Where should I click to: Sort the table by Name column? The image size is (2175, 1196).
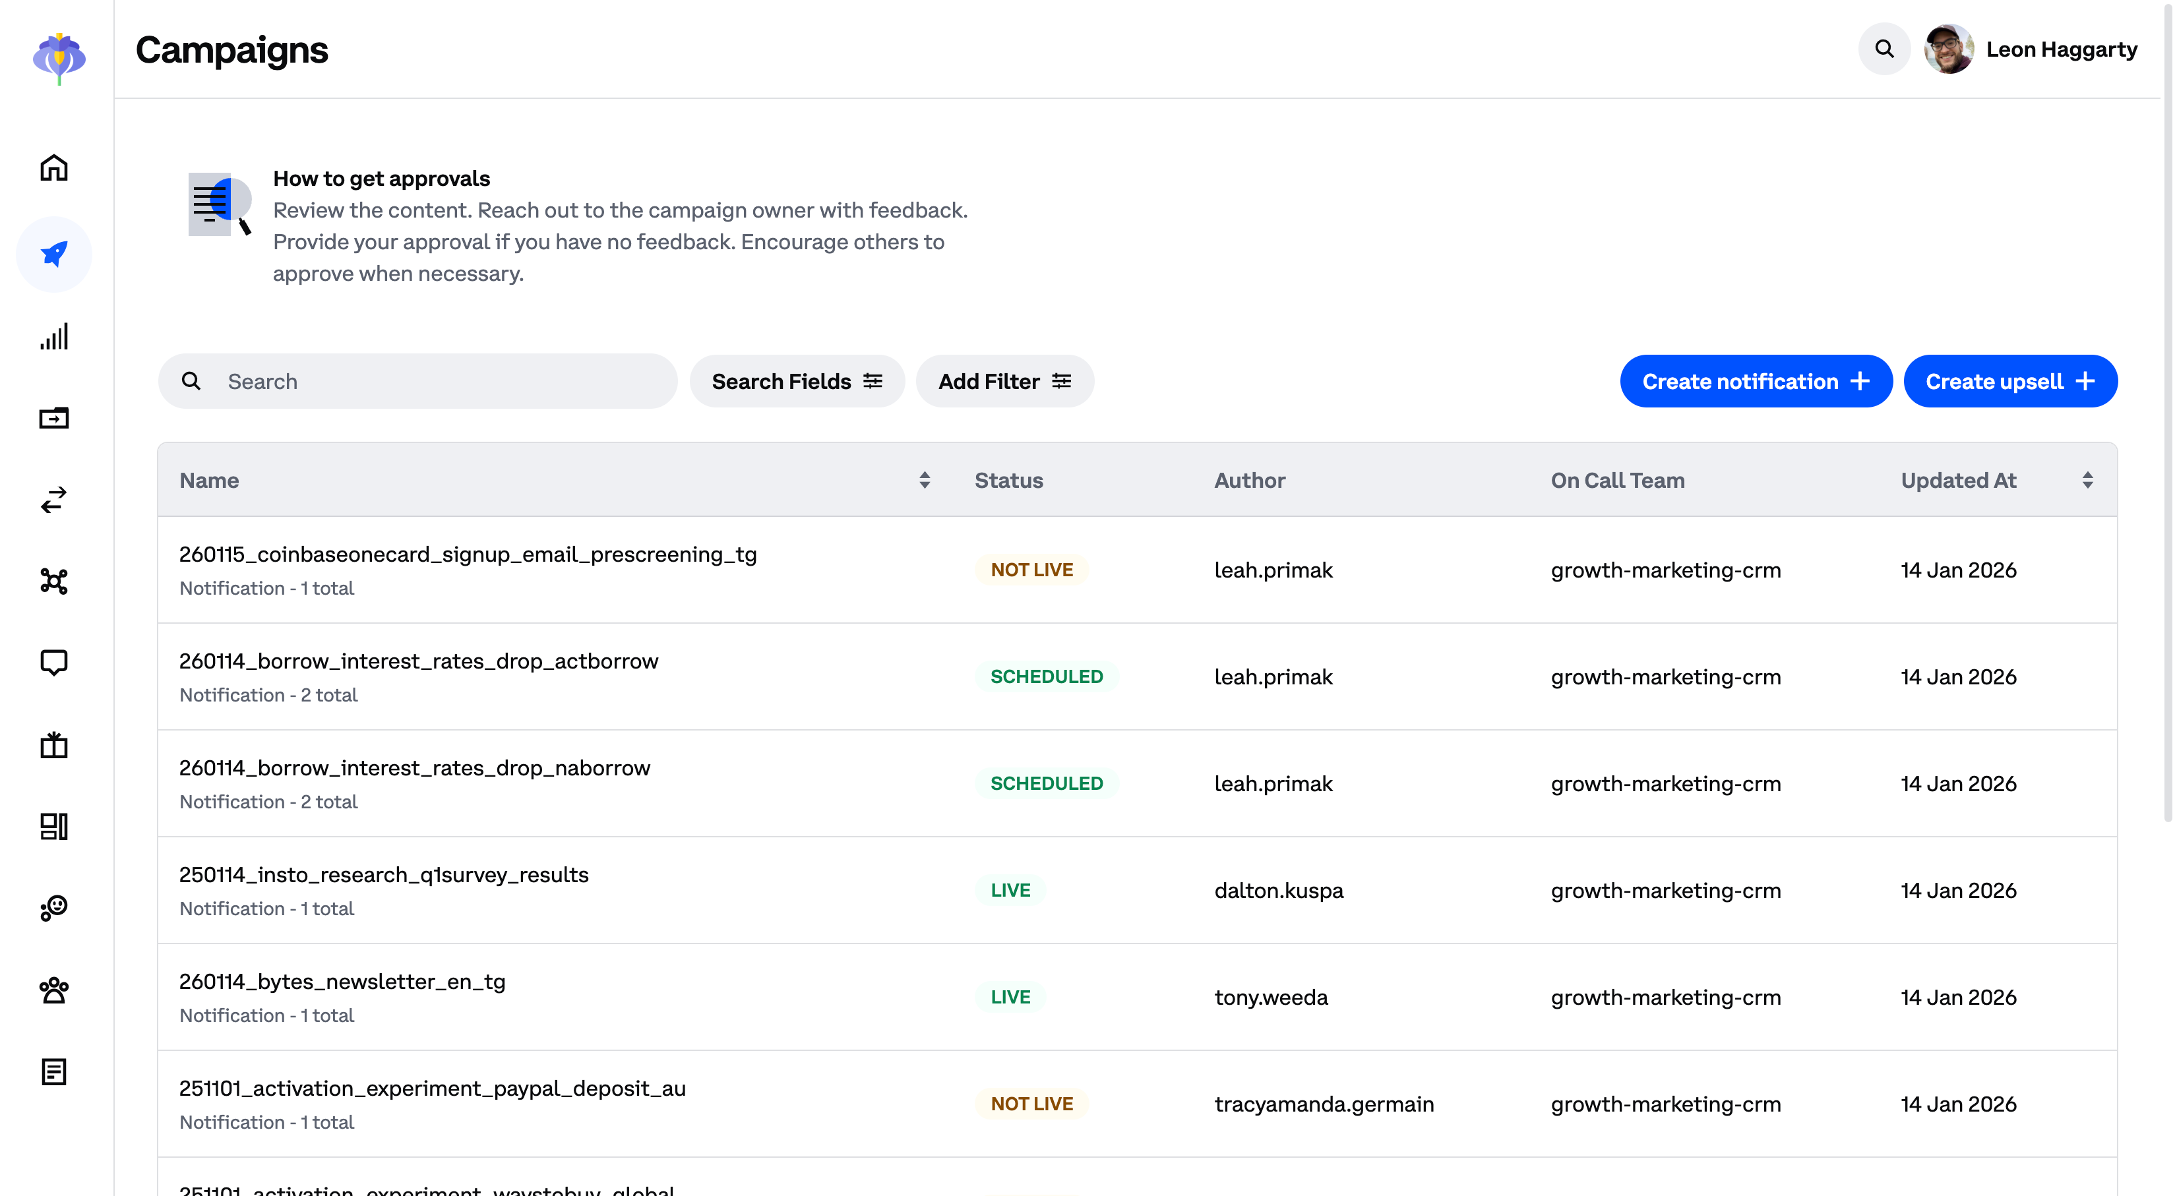tap(925, 480)
